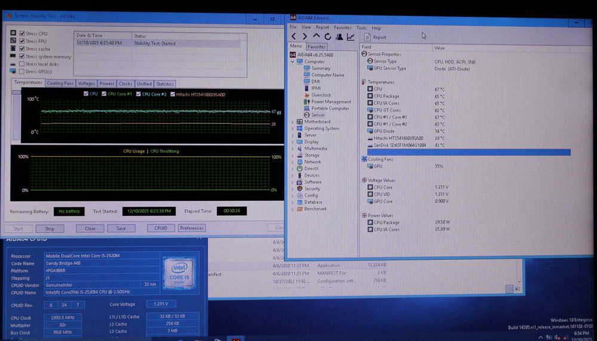Open Portable Computer tree item

coord(330,108)
